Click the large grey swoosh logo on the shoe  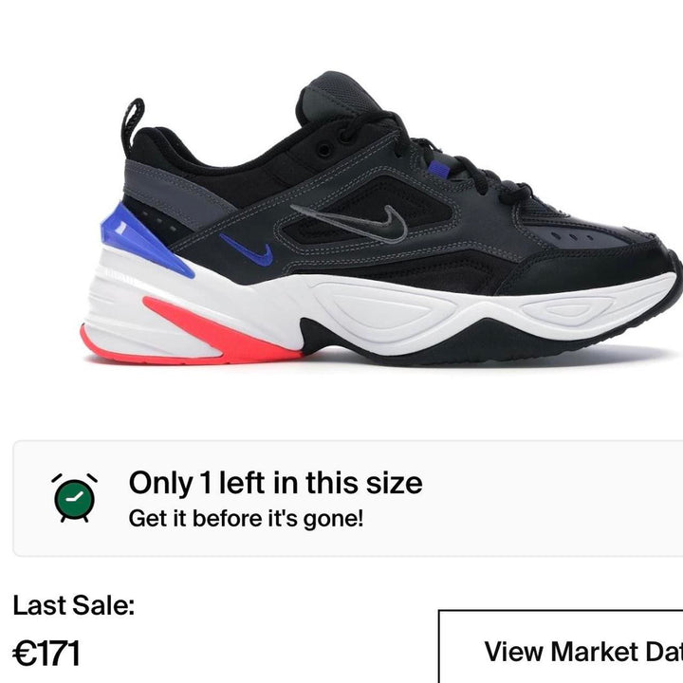[352, 223]
